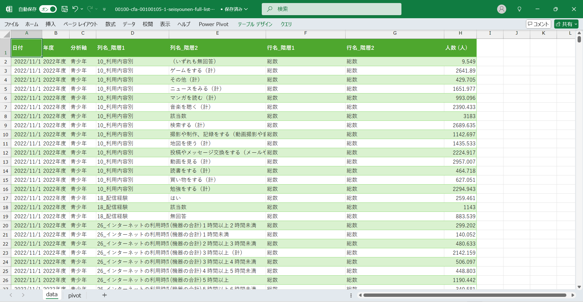This screenshot has height=302, width=583.
Task: Click the Comments button
Action: 538,24
